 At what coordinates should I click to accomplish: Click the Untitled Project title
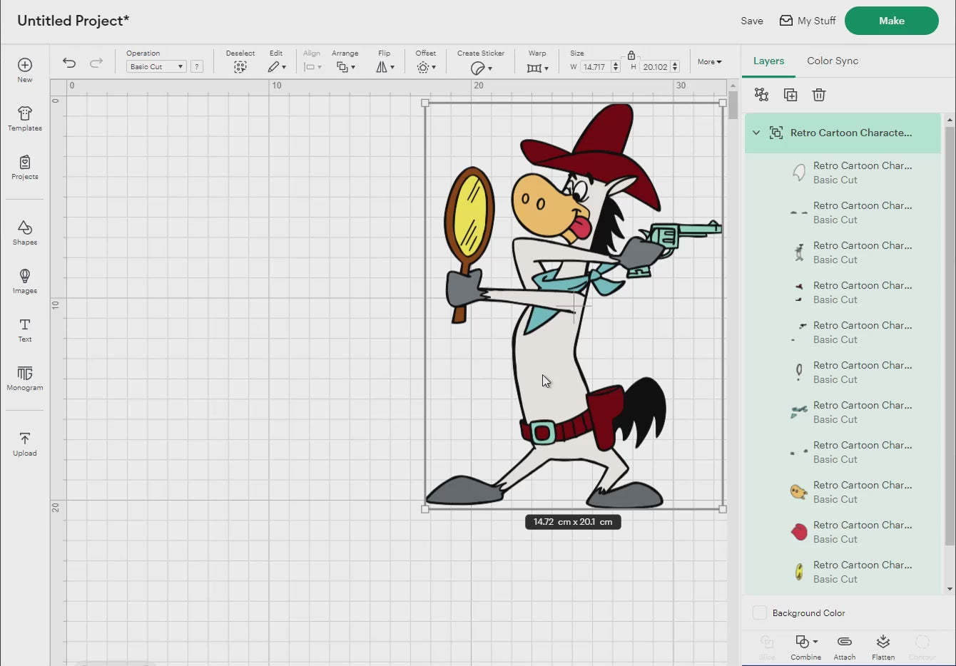[73, 21]
